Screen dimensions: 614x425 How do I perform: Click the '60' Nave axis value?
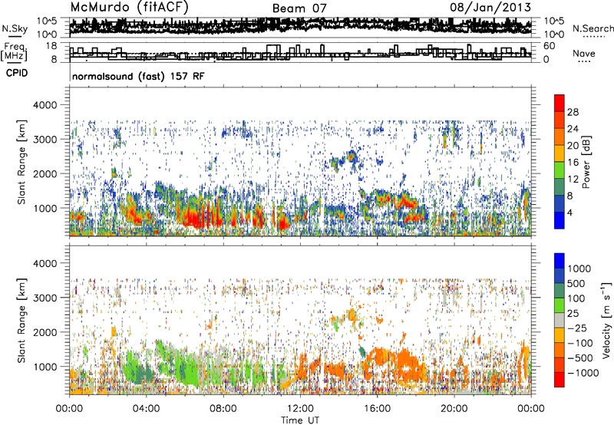549,46
